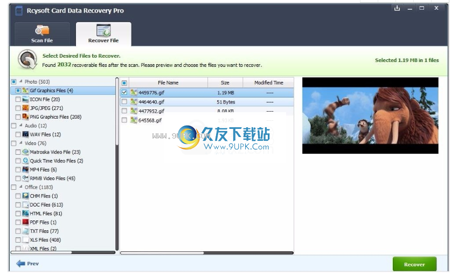Toggle the Photo (503) group checkbox
This screenshot has width=451, height=275.
tap(14, 82)
